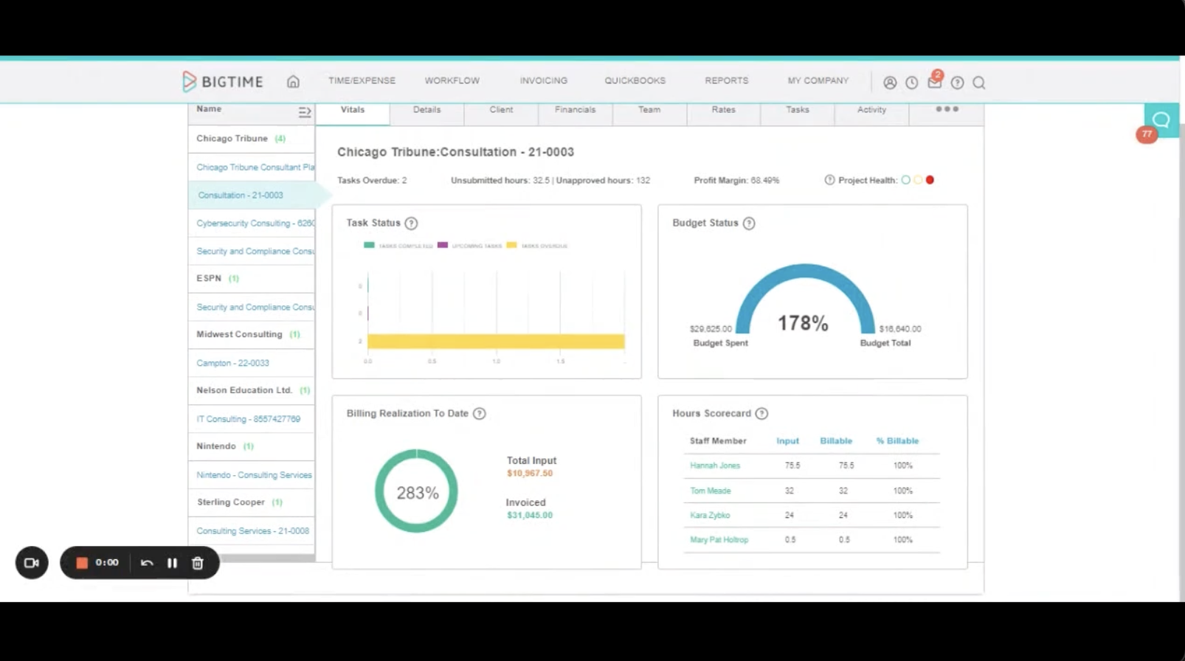Open the home icon in navigation bar

point(293,81)
